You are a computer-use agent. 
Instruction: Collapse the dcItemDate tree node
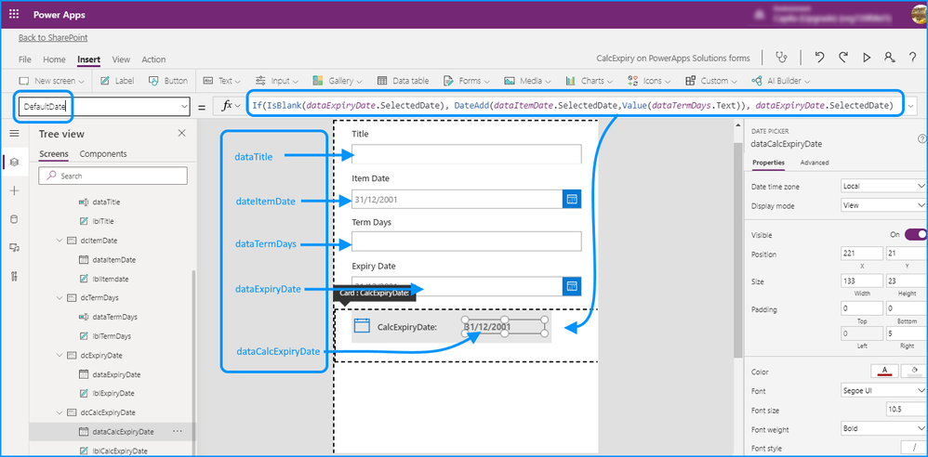pos(60,241)
